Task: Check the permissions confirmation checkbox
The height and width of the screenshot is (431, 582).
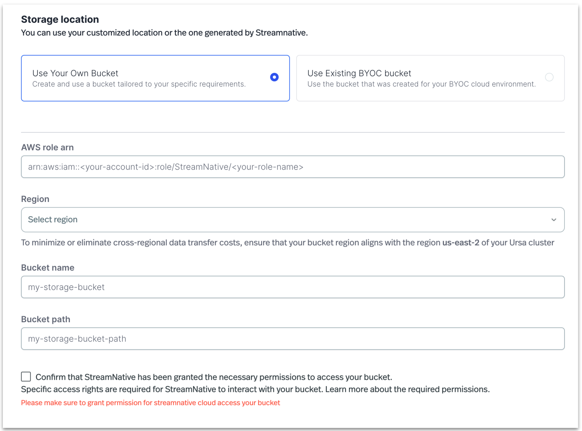Action: (x=26, y=377)
